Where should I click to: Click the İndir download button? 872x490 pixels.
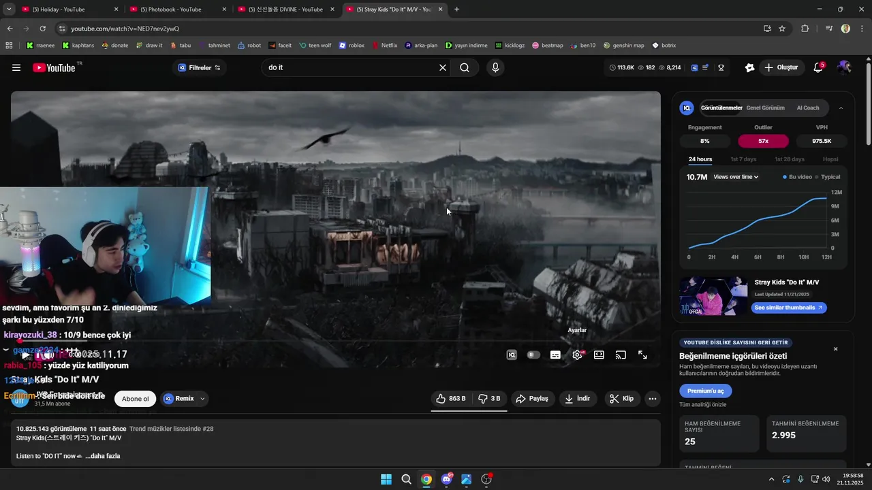[577, 398]
